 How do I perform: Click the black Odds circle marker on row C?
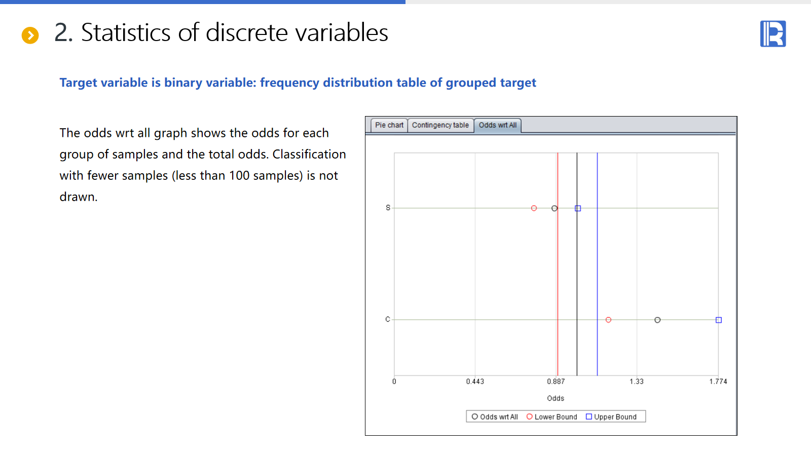tap(657, 320)
